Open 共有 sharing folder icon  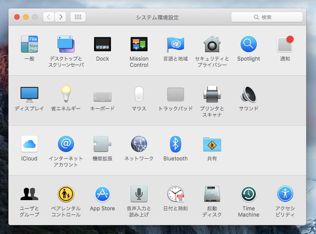coord(212,144)
